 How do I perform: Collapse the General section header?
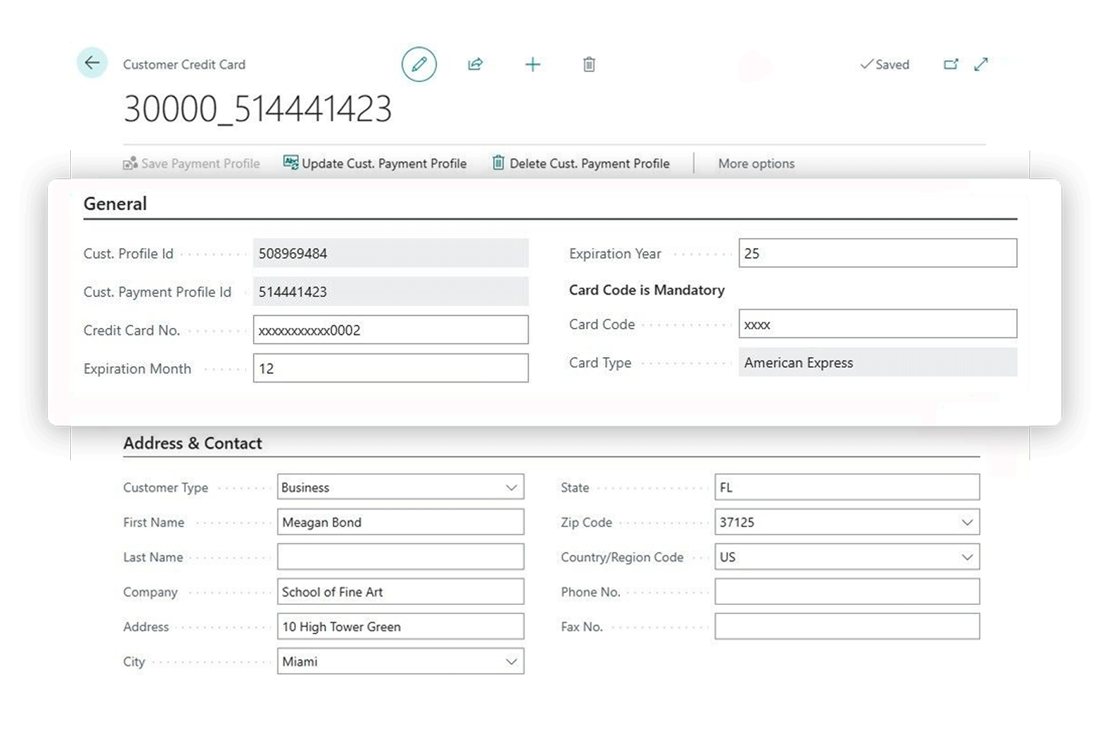coord(115,204)
